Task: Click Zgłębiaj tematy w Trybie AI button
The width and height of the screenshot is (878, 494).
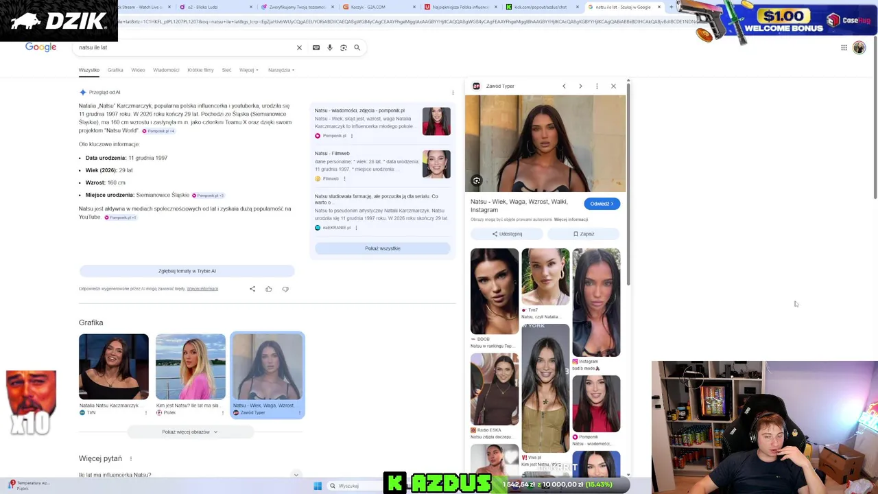Action: [x=187, y=271]
